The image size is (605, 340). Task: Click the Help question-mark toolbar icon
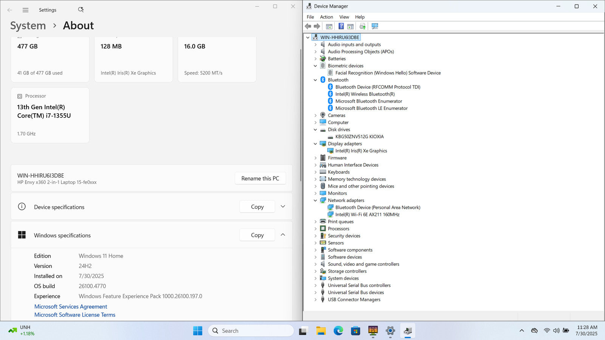341,26
